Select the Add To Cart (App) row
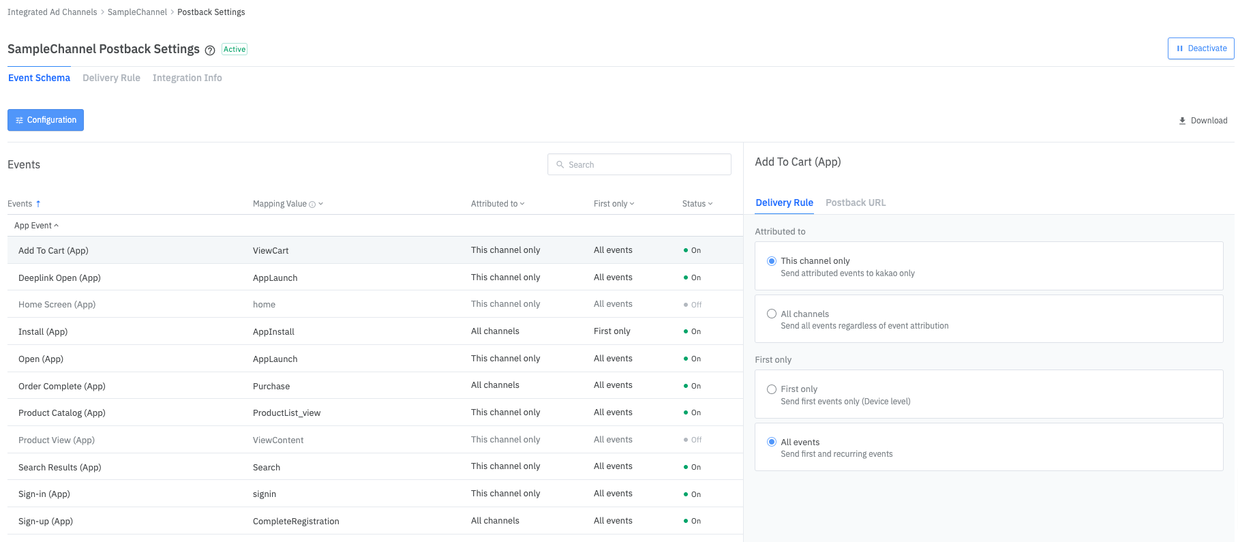 pos(375,250)
